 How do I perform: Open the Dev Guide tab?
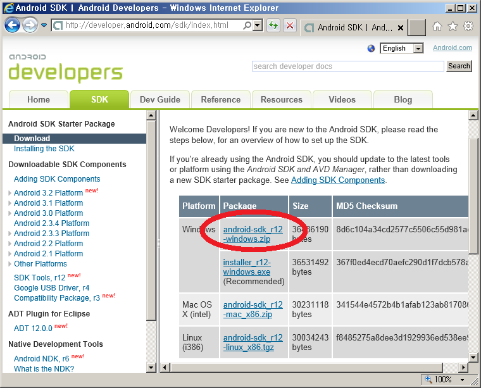[160, 99]
